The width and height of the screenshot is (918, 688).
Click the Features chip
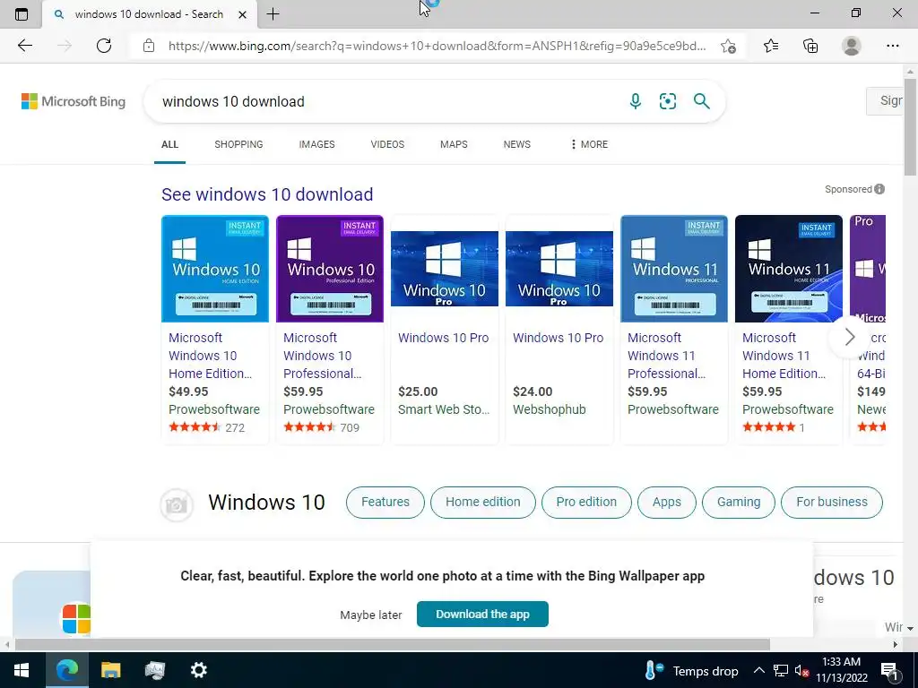[385, 502]
